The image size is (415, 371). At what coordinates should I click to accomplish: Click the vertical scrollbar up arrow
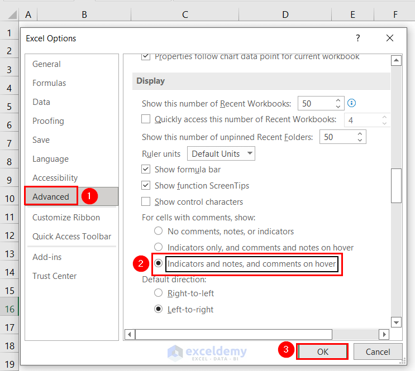(396, 61)
